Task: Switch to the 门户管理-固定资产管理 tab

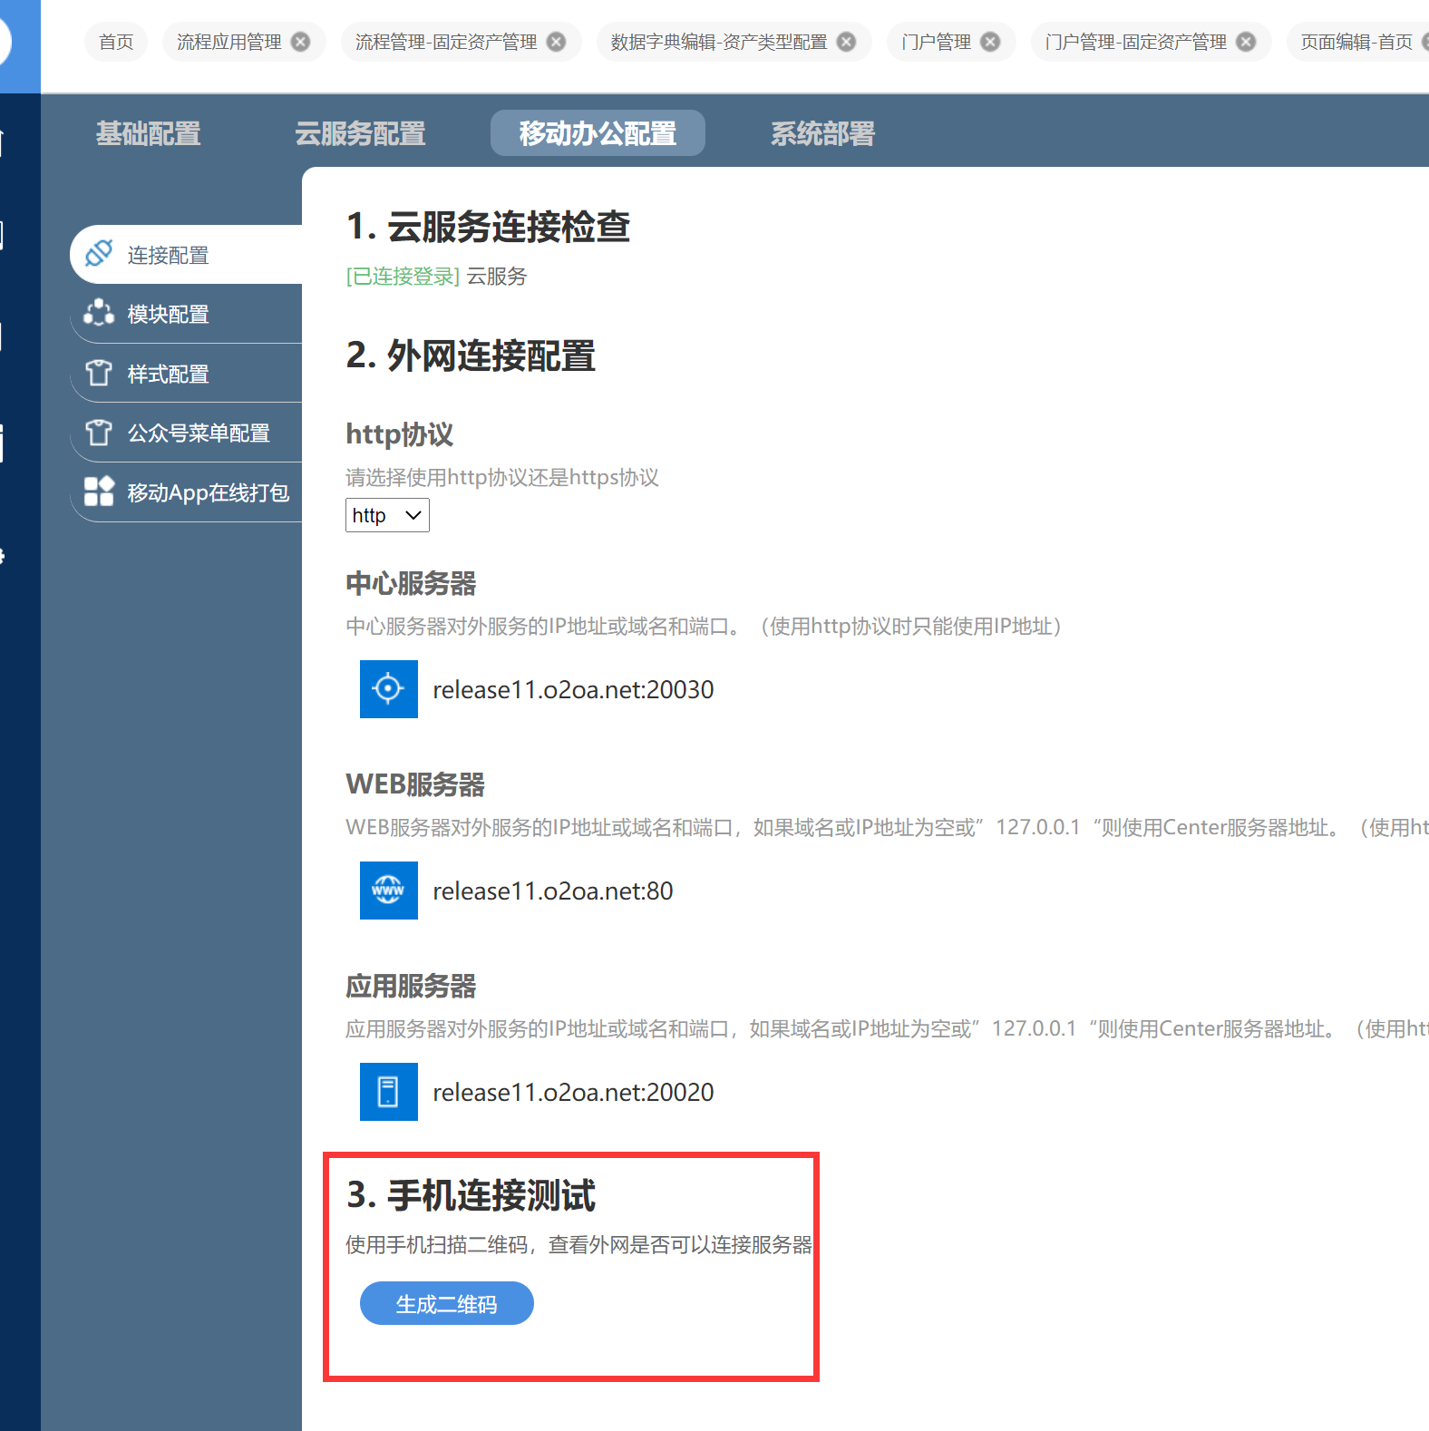Action: [1135, 42]
